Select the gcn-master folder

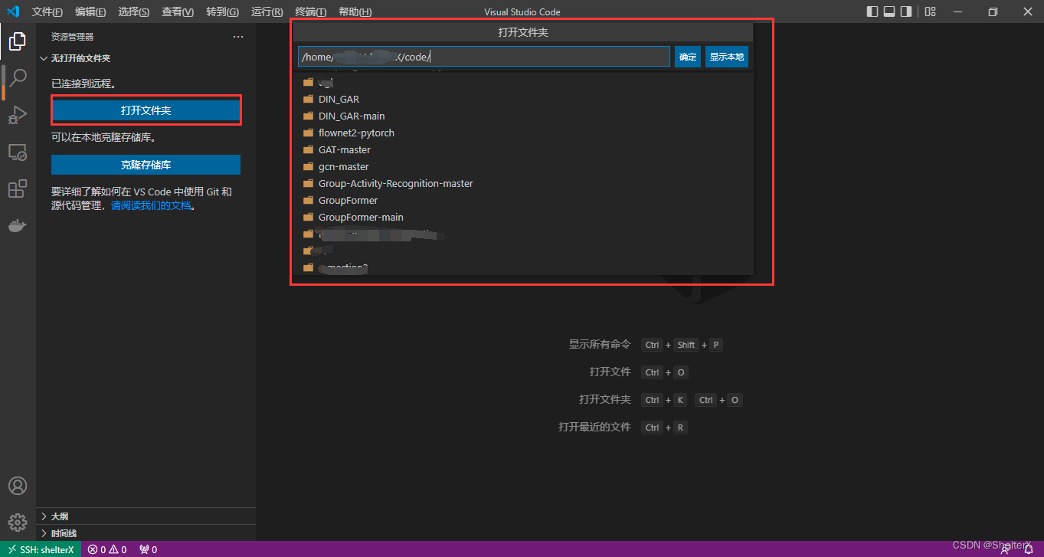click(522, 166)
